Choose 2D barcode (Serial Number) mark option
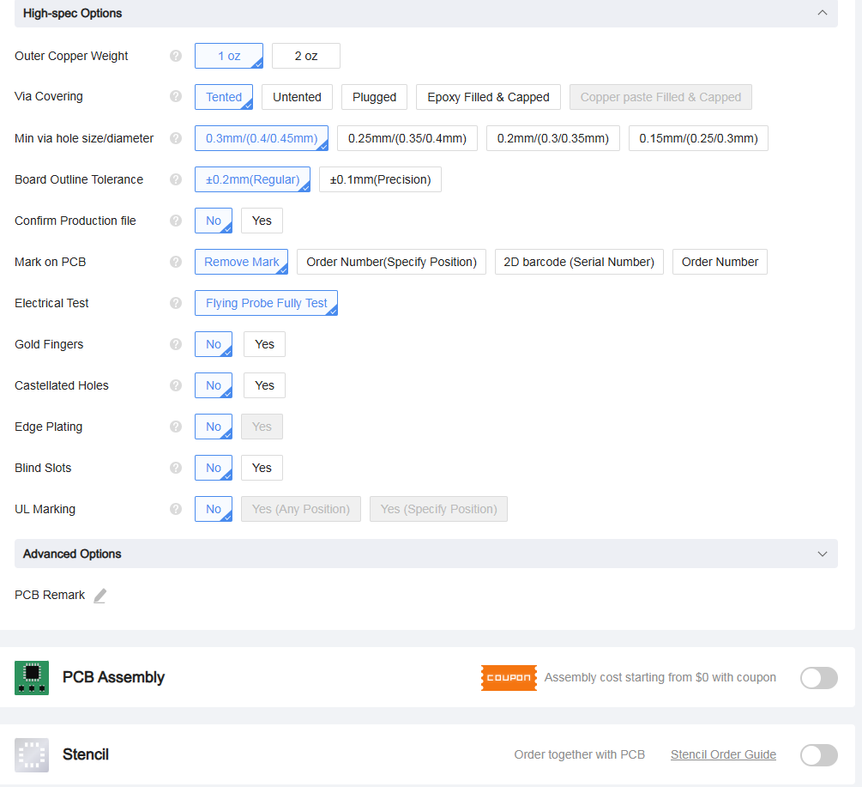This screenshot has height=787, width=862. tap(579, 262)
